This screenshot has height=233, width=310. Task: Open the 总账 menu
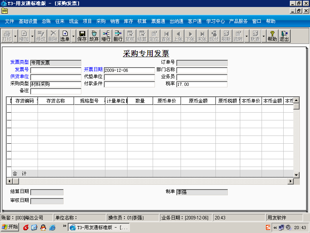point(46,21)
